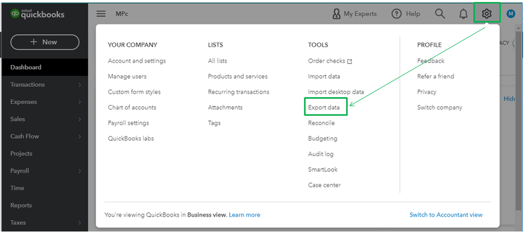Open Attachments list

coord(225,107)
